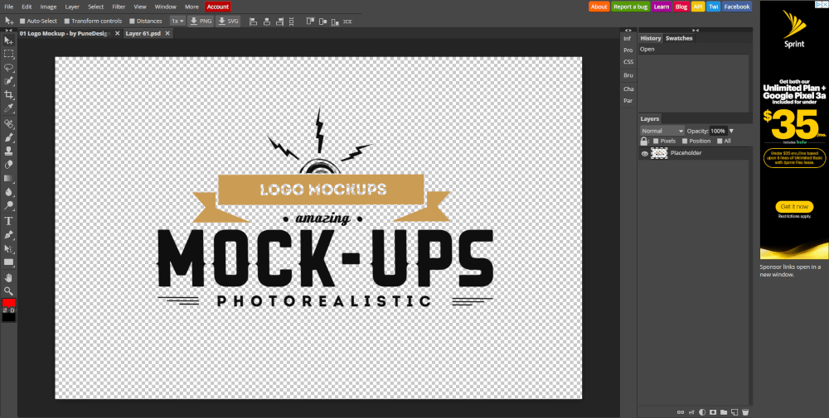This screenshot has height=418, width=829.
Task: Open the Image menu
Action: coord(48,7)
